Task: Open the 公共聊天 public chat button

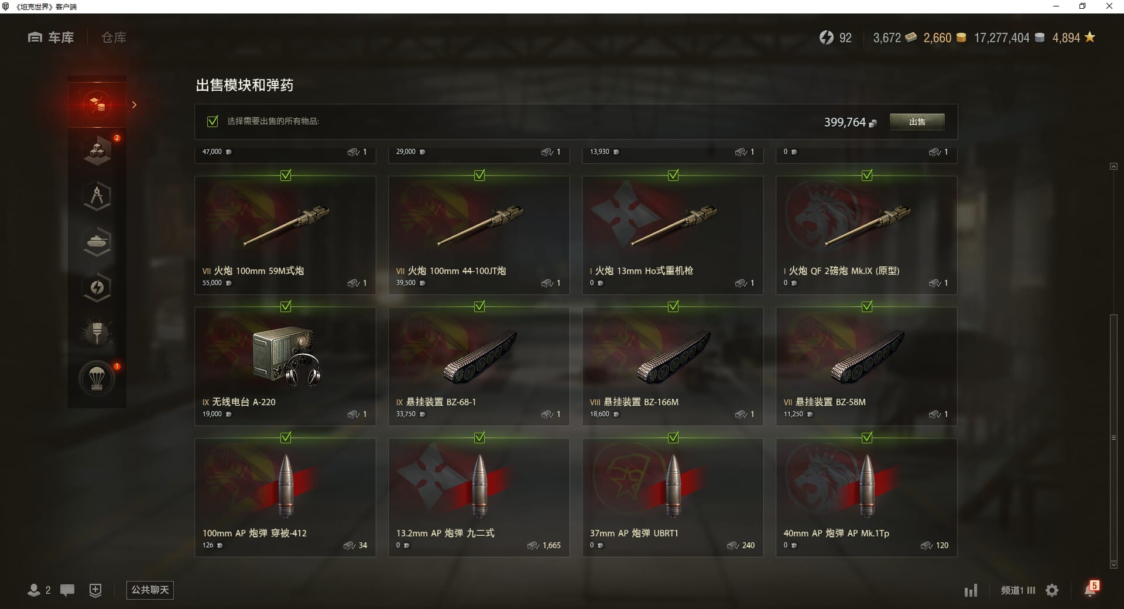Action: point(150,590)
